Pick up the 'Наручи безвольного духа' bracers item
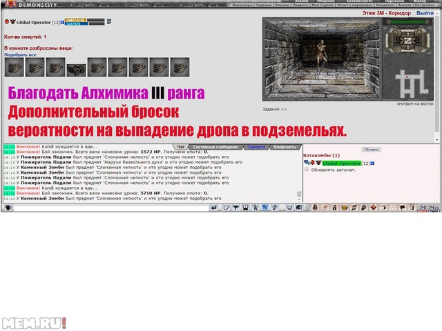This screenshot has width=442, height=331. click(76, 70)
